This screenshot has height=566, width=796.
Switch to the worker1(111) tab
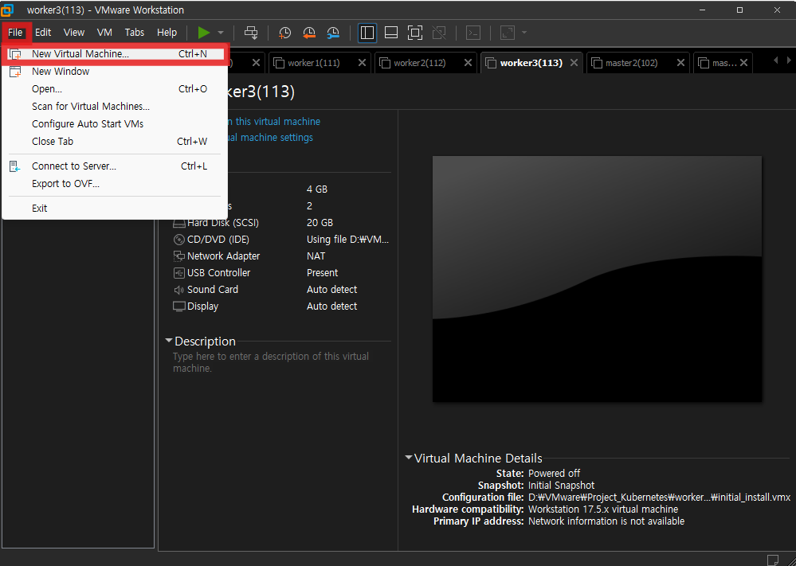pos(320,63)
